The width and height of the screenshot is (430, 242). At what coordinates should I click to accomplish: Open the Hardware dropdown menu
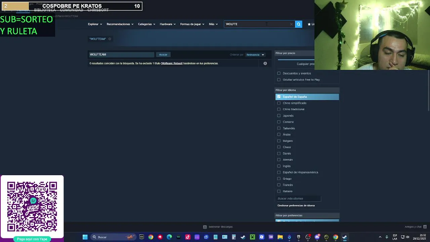(168, 24)
